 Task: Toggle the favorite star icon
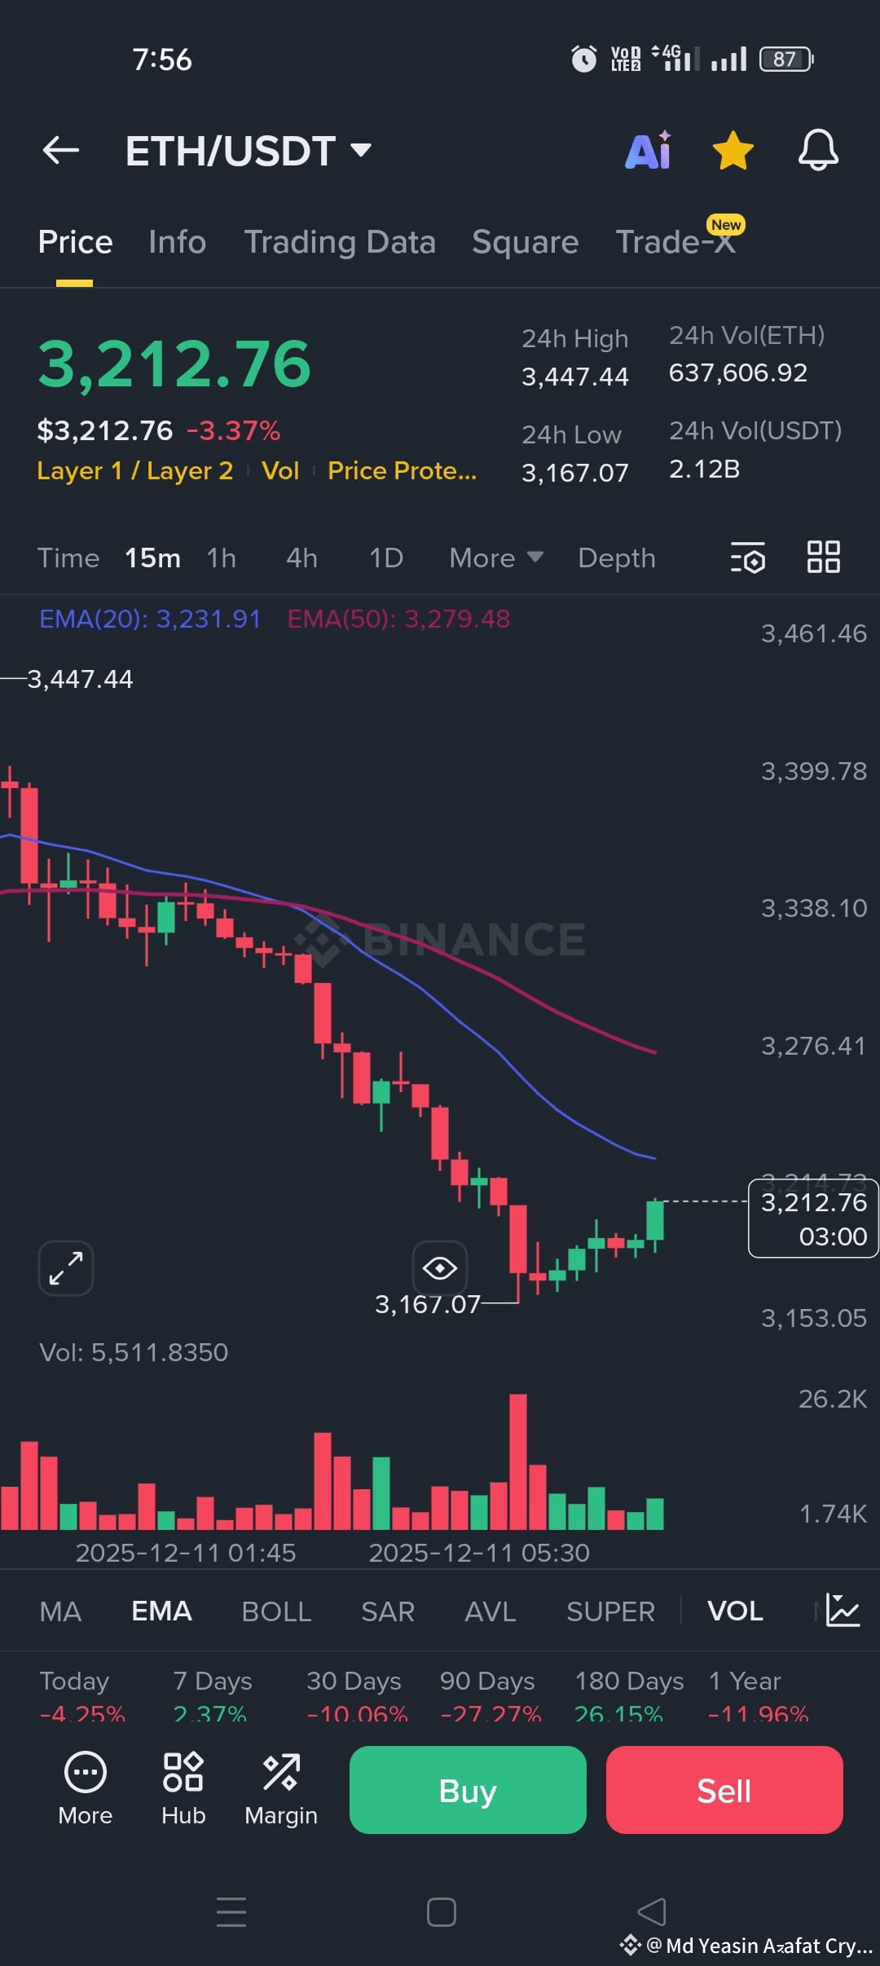tap(733, 151)
